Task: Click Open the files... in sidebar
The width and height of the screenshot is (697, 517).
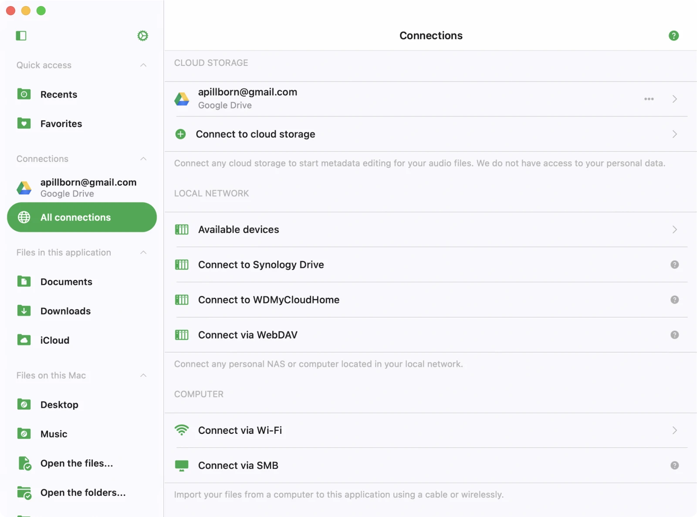Action: 76,463
